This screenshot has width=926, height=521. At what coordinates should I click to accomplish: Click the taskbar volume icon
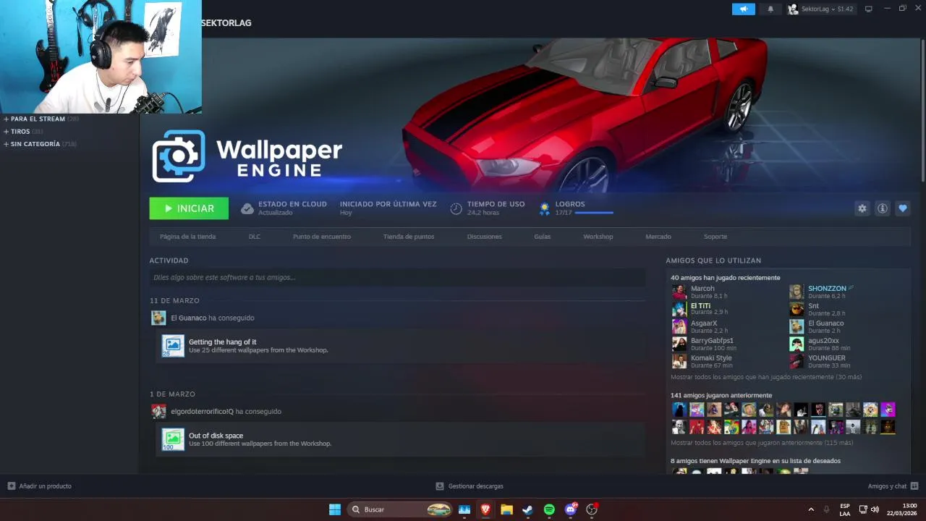point(875,509)
